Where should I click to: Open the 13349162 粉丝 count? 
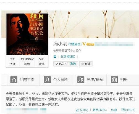coord(27,61)
